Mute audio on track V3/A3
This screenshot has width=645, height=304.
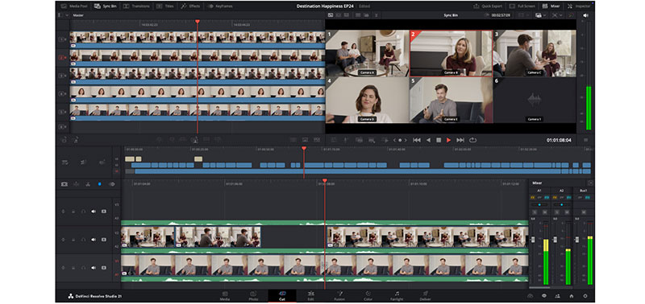click(94, 212)
